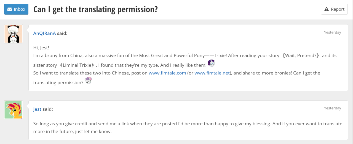
Task: Click the warning triangle icon on Report
Action: coord(327,9)
